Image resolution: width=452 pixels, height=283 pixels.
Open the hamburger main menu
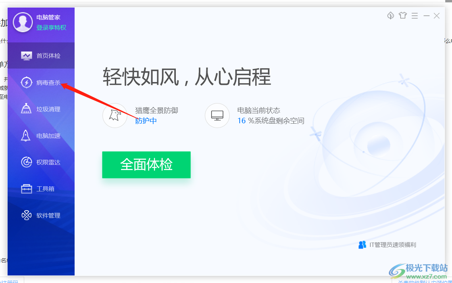click(415, 15)
